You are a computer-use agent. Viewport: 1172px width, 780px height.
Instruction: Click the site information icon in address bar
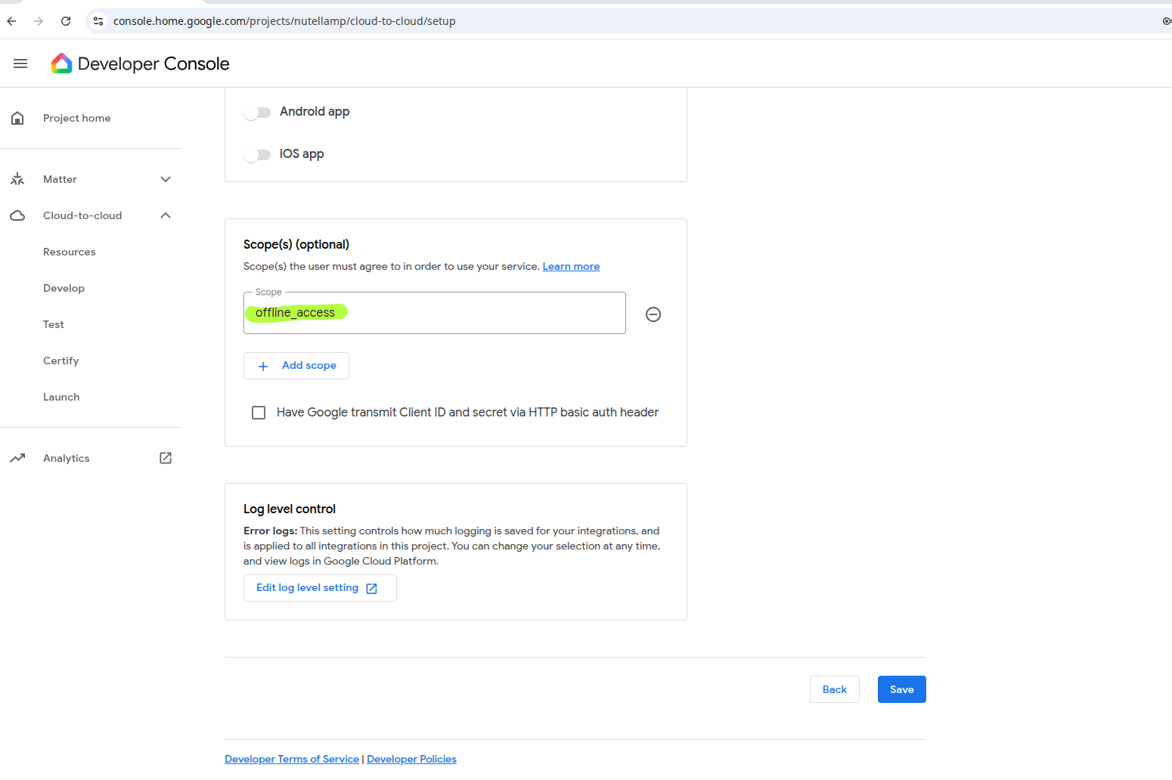click(98, 21)
